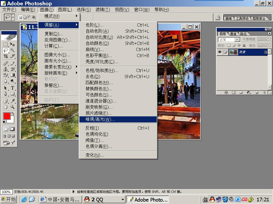
Task: Pick the Horizontal Type tool
Action: (12, 88)
